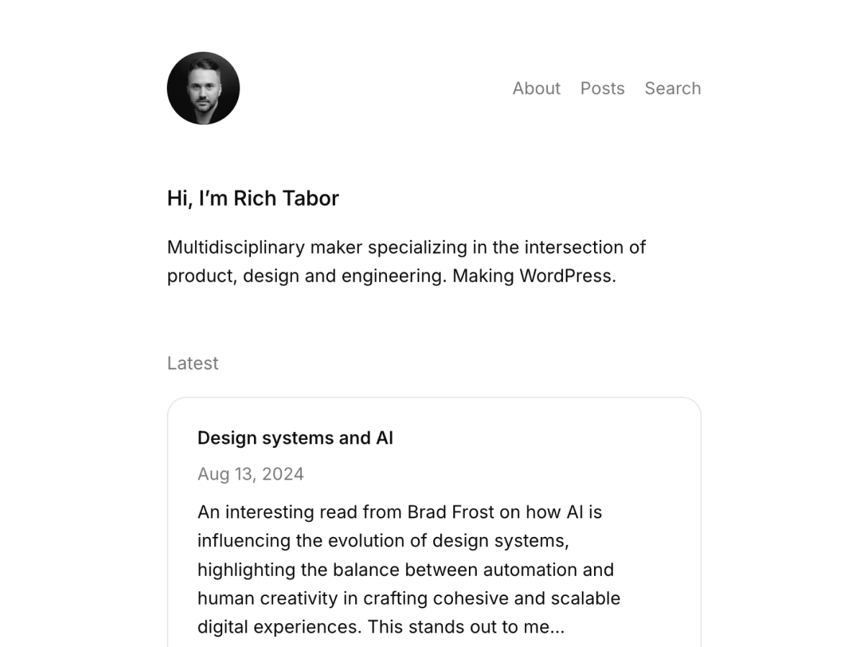
Task: Click Rich Tabor's circular avatar photo
Action: coord(203,88)
